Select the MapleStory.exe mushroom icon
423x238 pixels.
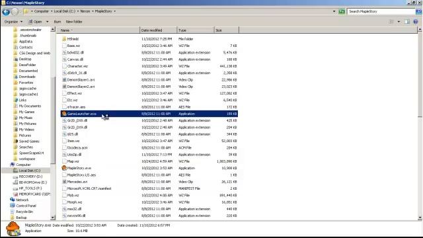[64, 168]
